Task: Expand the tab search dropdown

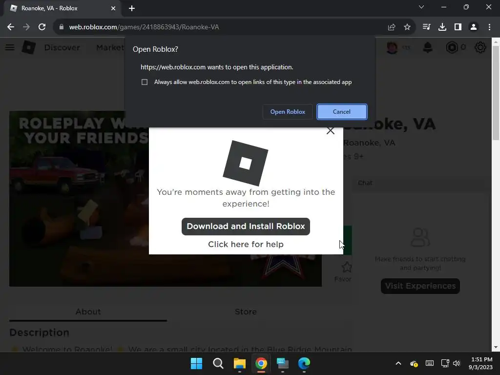Action: (421, 7)
